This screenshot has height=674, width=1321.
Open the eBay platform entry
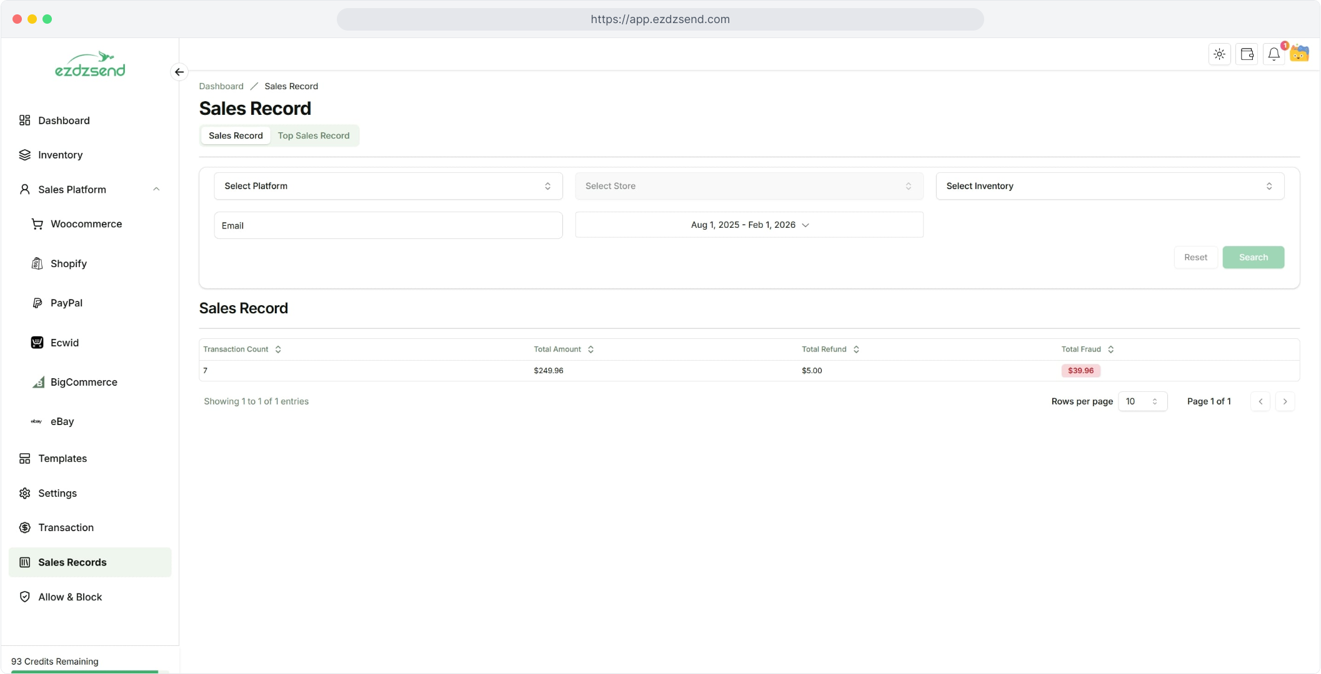click(62, 421)
